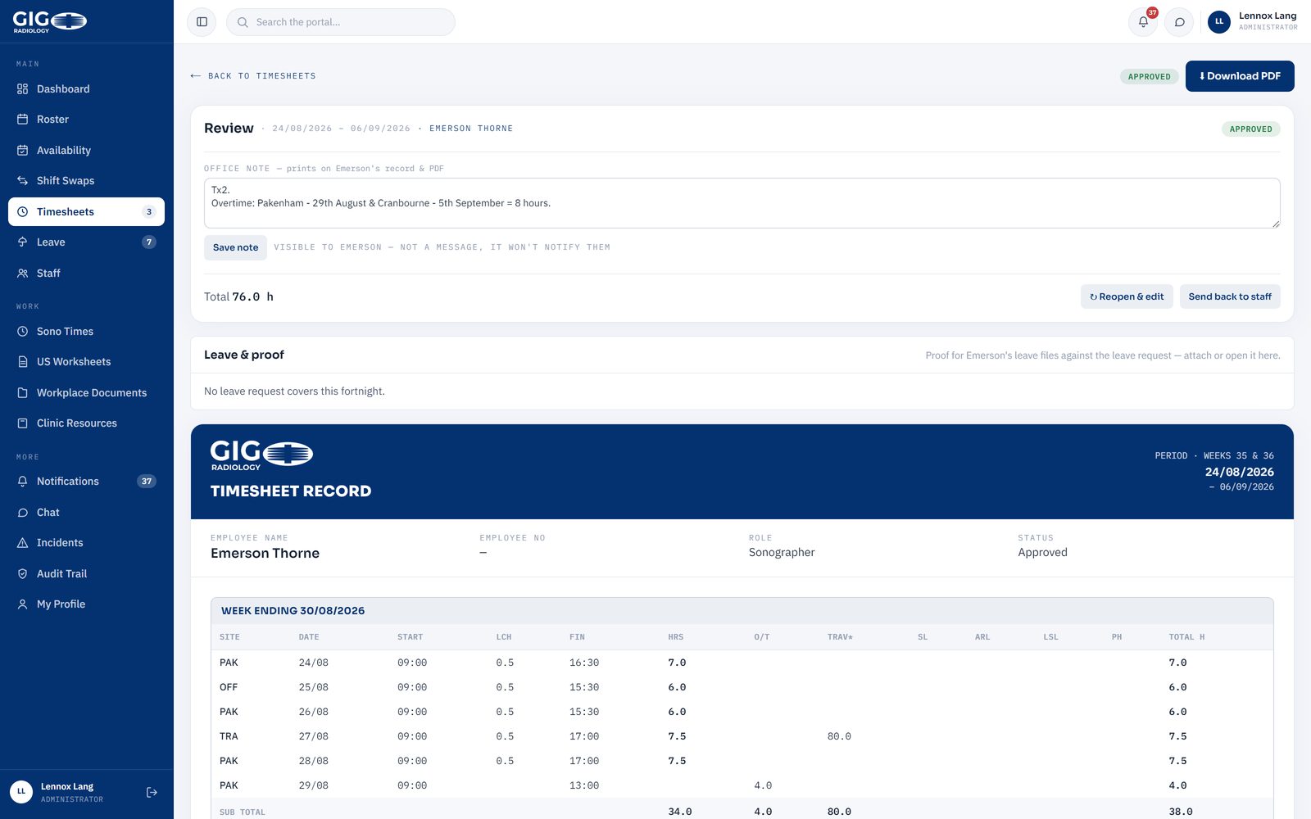Screen dimensions: 1311x819
Task: Click the Dashboard grid icon
Action: click(23, 88)
